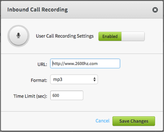Focus the URL input field
Viewport: 164px width, 132px height.
coord(85,63)
